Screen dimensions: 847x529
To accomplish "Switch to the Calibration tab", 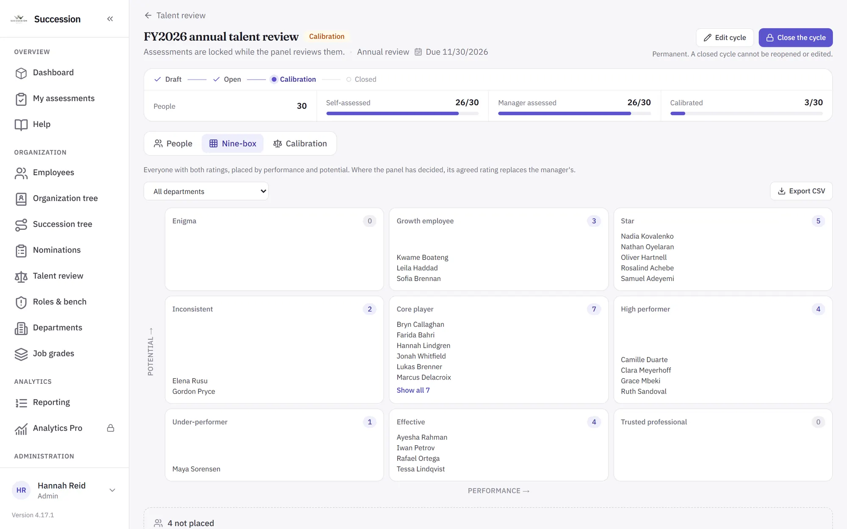I will coord(300,143).
